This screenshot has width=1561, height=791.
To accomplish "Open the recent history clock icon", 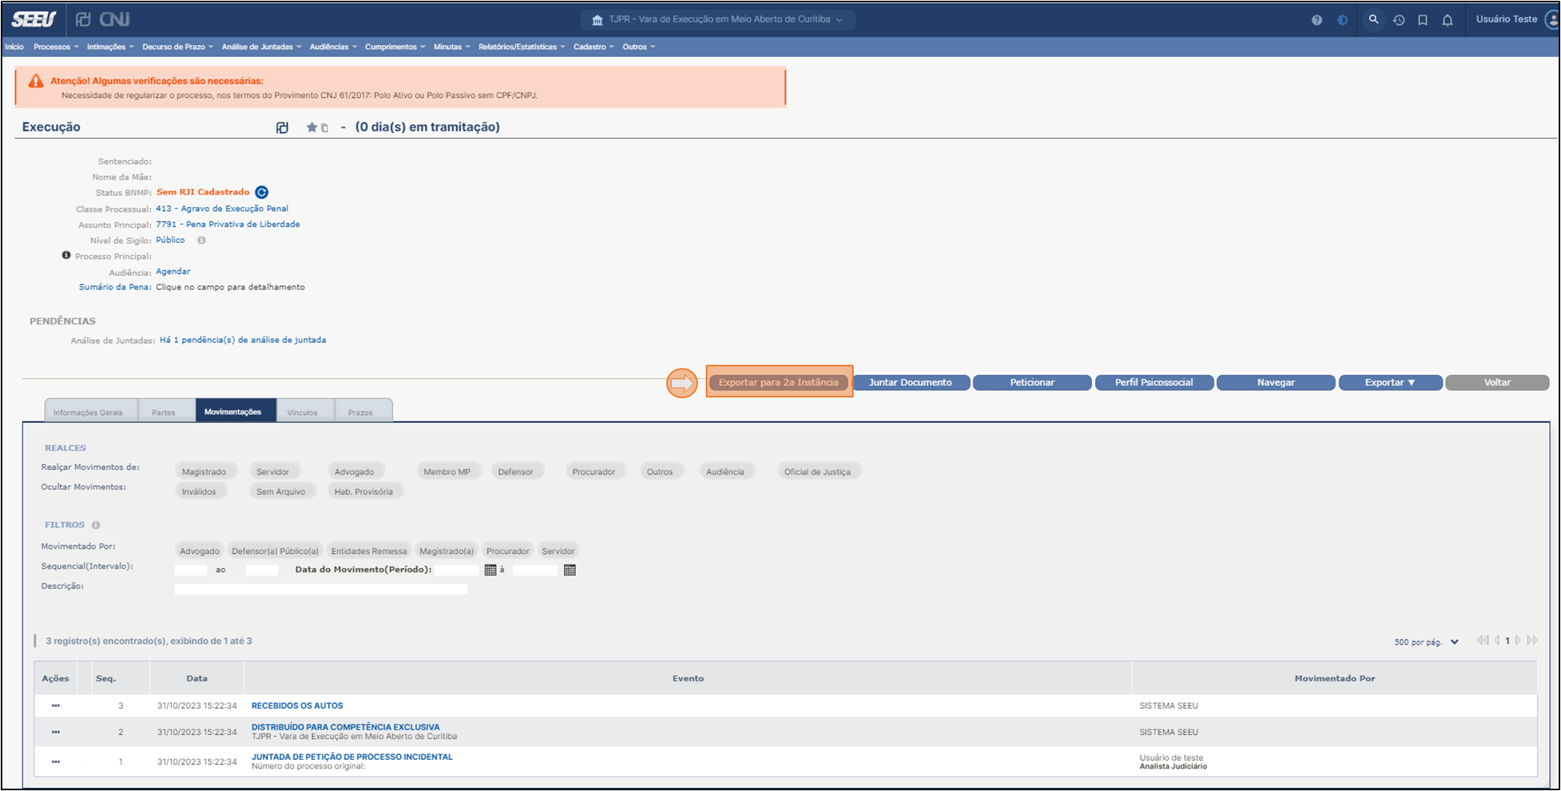I will (1398, 20).
